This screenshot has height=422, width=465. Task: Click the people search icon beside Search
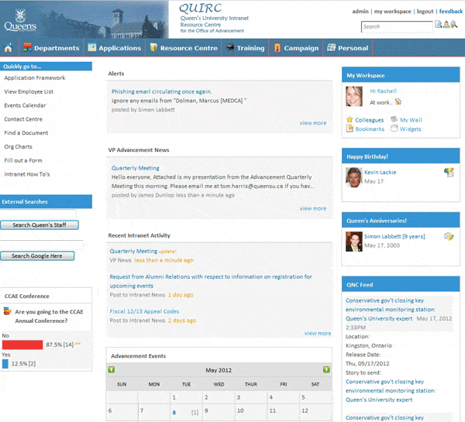click(446, 24)
